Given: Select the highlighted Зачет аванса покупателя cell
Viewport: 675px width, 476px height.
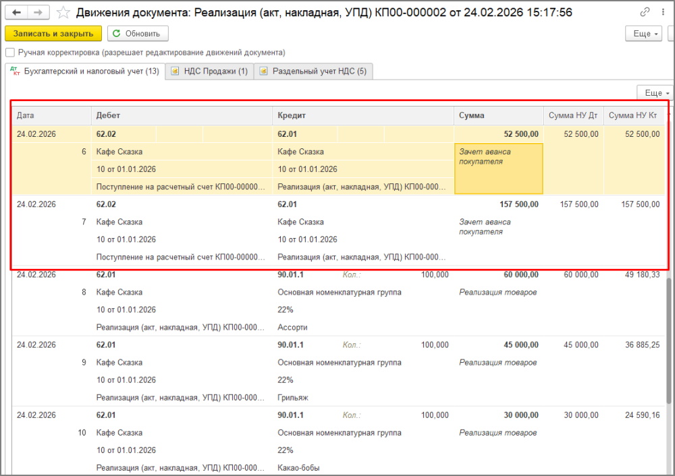Looking at the screenshot, I should [x=498, y=169].
